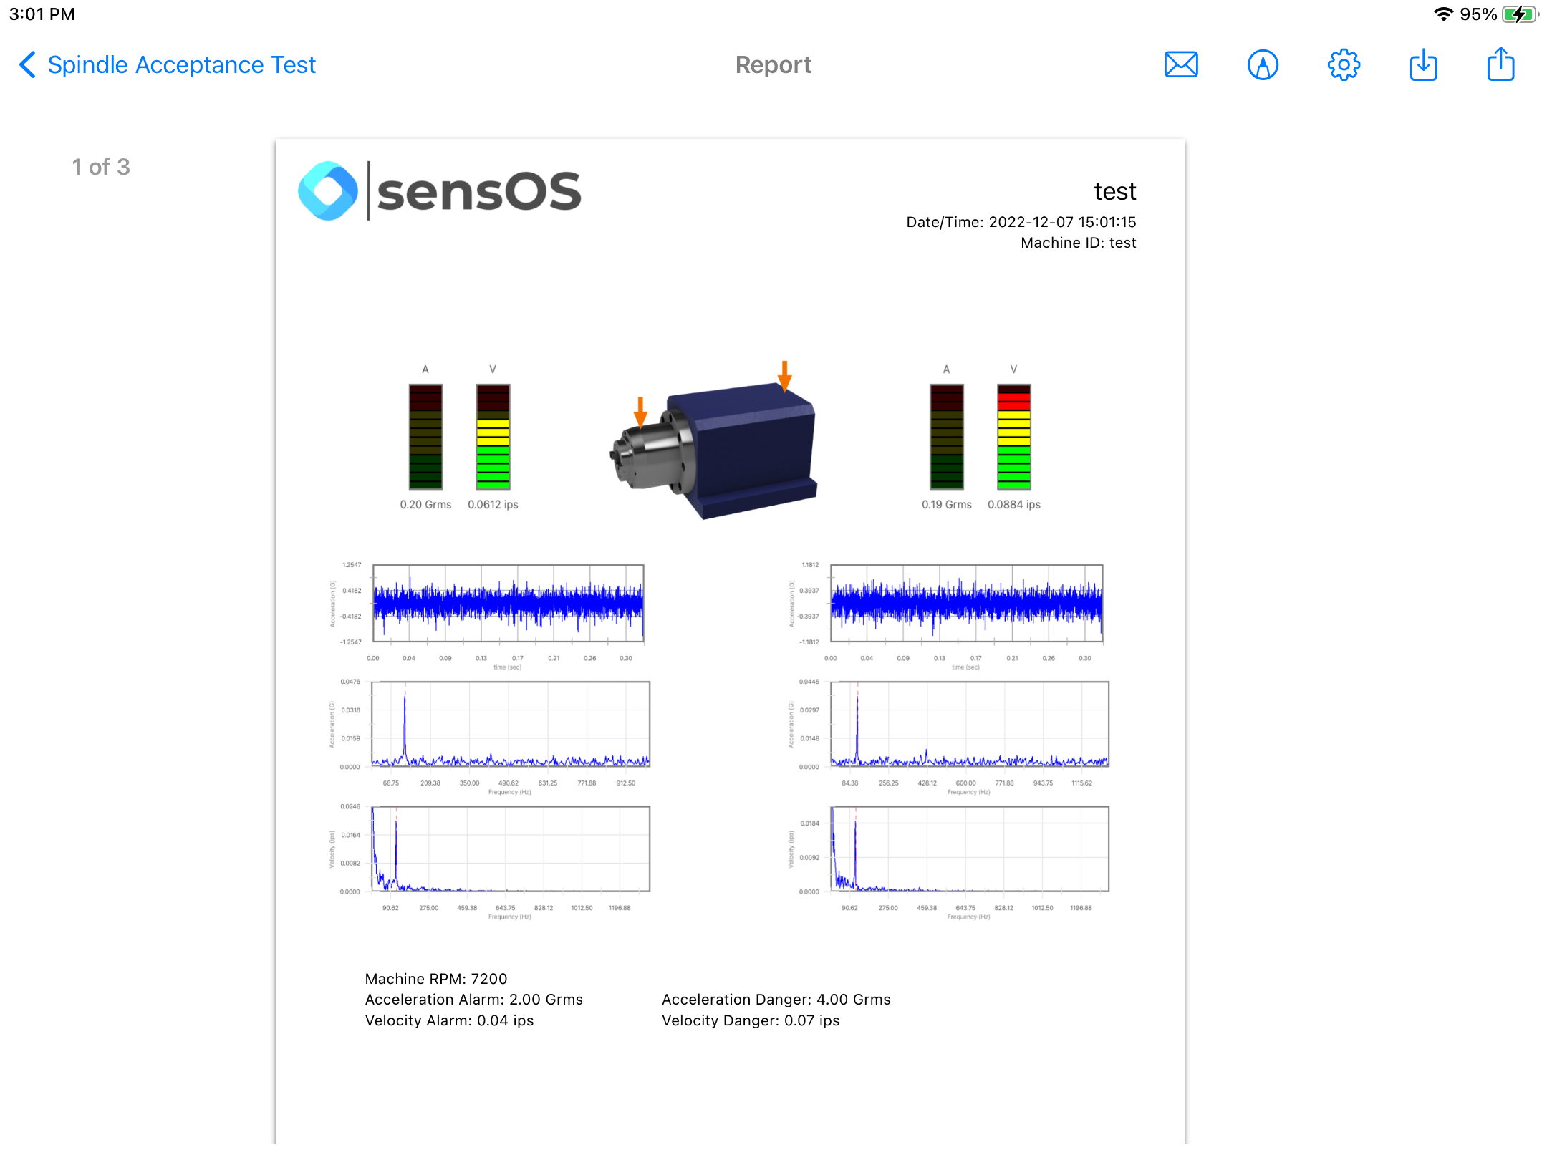Screen dimensions: 1547x1160
Task: Tap the 3:01 PM clock
Action: coord(42,14)
